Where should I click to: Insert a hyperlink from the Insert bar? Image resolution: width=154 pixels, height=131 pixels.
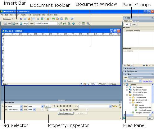(21, 19)
